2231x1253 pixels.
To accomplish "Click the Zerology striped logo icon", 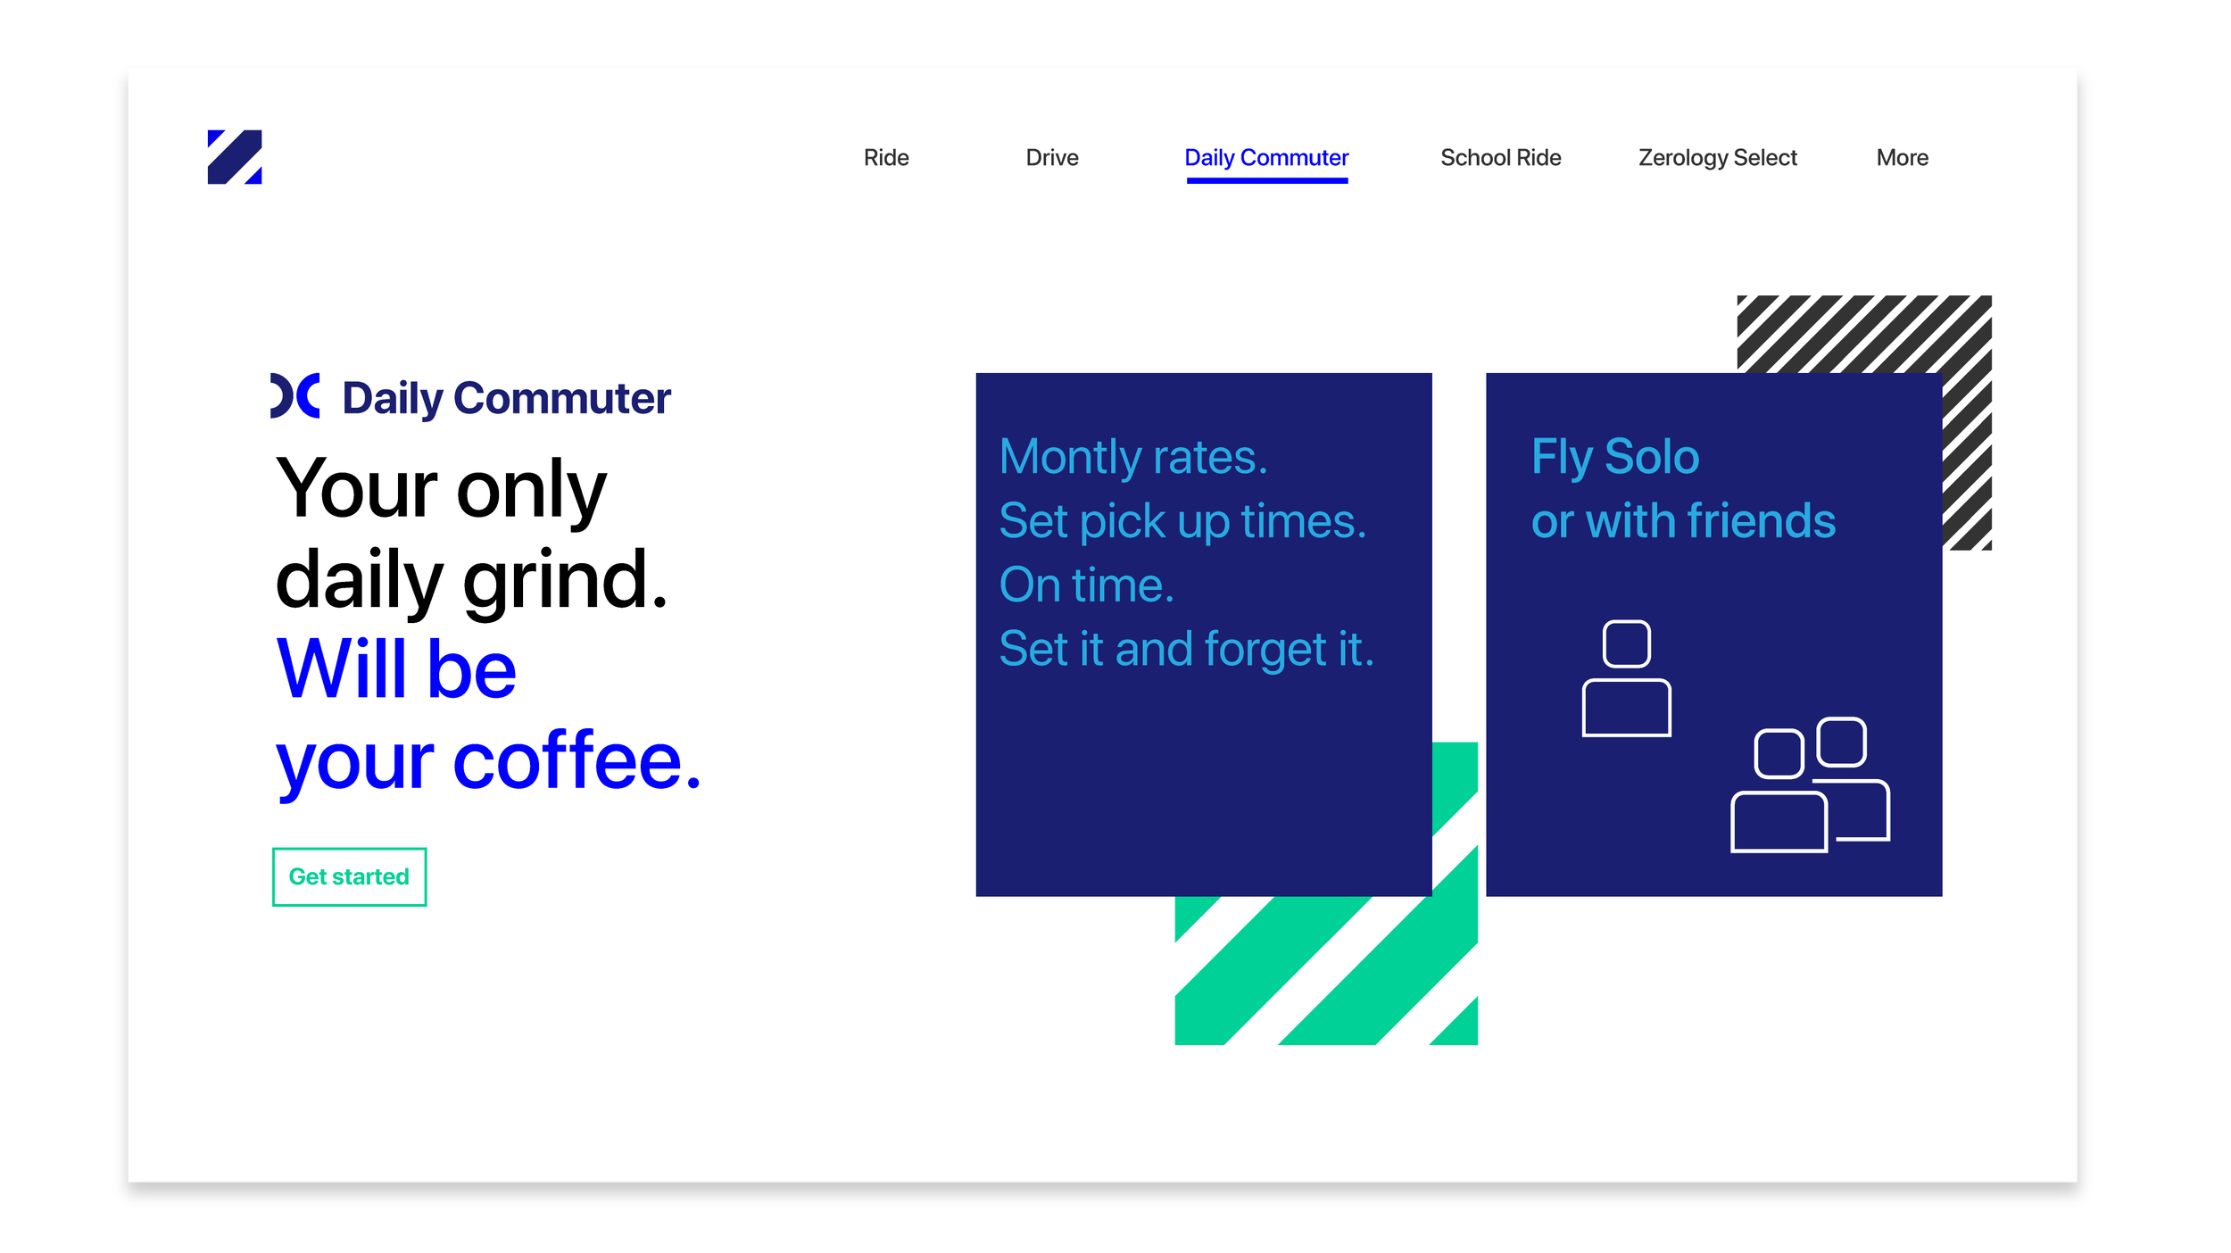I will 235,157.
